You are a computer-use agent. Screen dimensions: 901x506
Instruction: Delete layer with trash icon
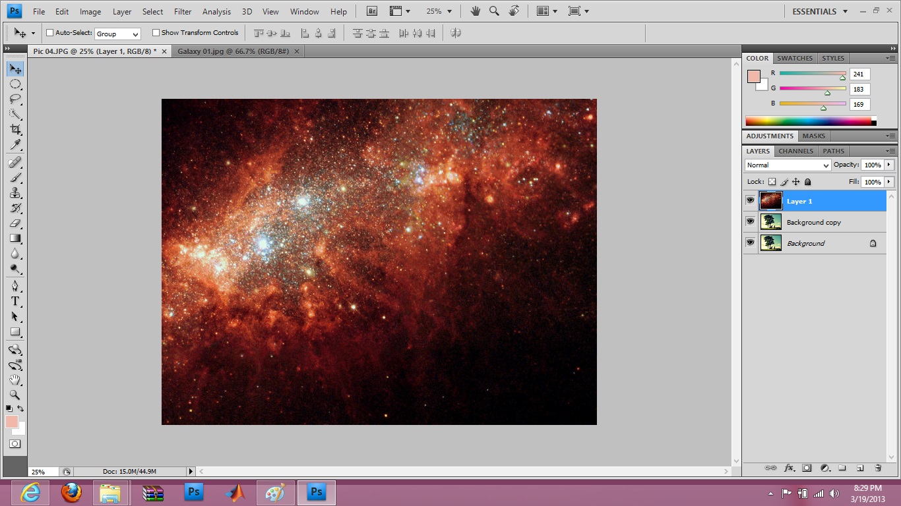point(878,468)
